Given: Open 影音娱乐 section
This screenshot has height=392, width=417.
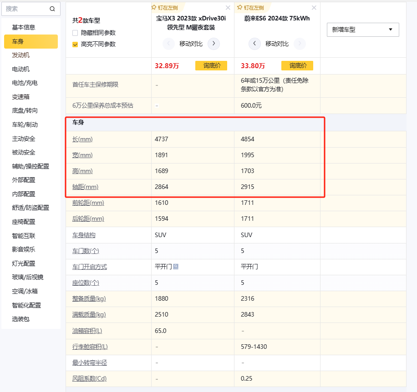Looking at the screenshot, I should tap(24, 249).
